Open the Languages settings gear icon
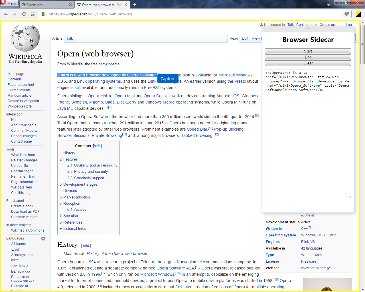The image size is (365, 292). click(43, 239)
